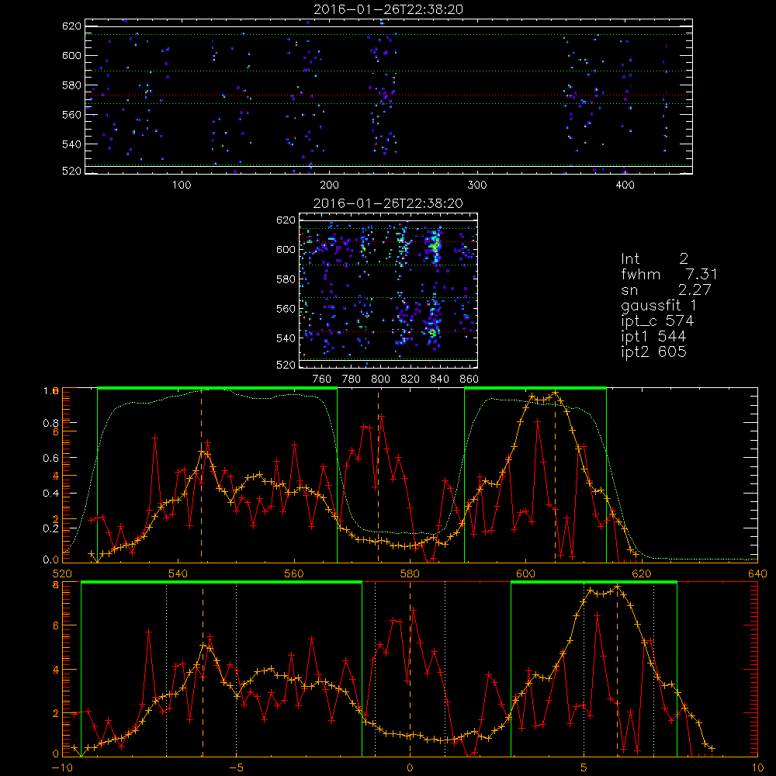
Task: Select the 'ipt1 544' text
Action: 653,337
